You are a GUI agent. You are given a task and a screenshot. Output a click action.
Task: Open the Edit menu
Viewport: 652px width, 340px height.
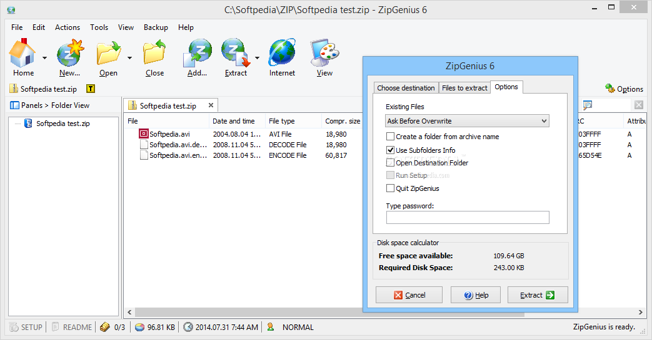click(39, 27)
